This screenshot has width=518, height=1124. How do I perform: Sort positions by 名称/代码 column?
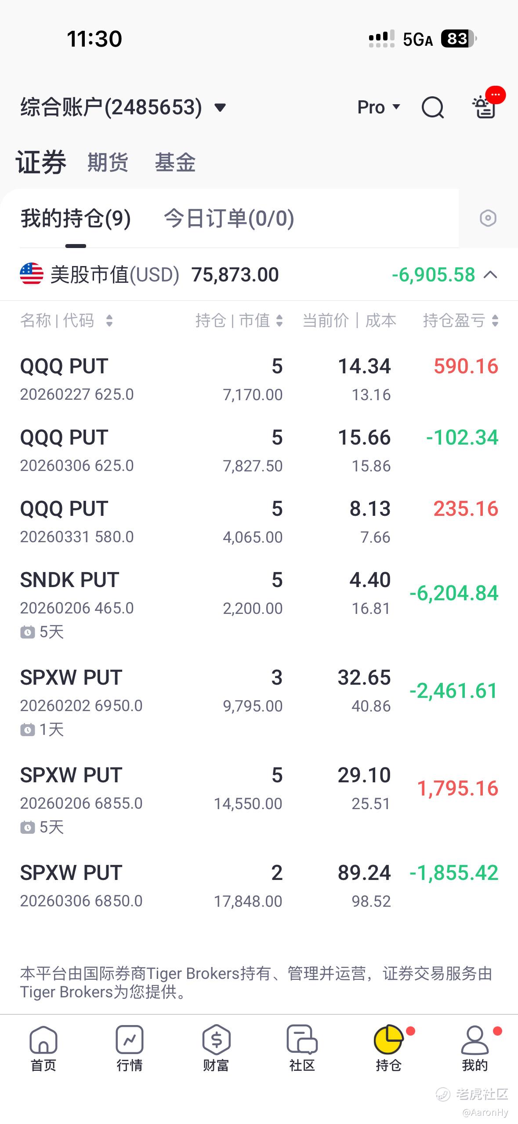[66, 321]
